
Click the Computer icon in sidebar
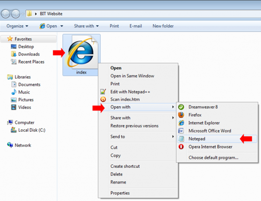point(10,122)
